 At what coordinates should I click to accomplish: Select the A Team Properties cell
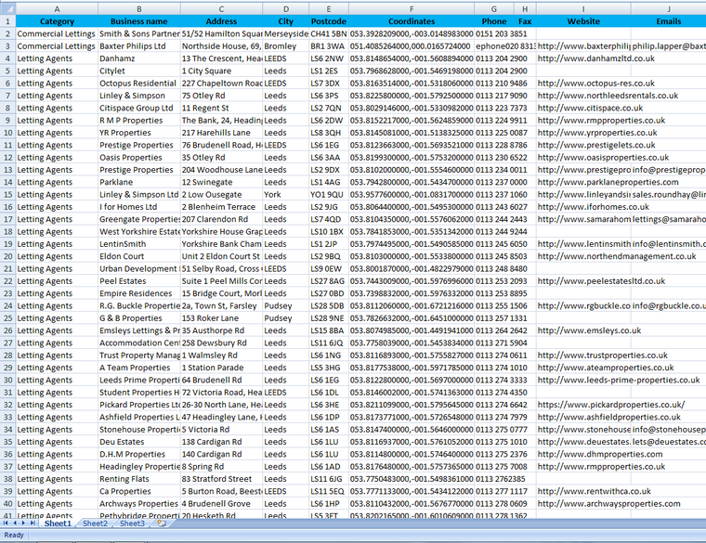pyautogui.click(x=139, y=368)
